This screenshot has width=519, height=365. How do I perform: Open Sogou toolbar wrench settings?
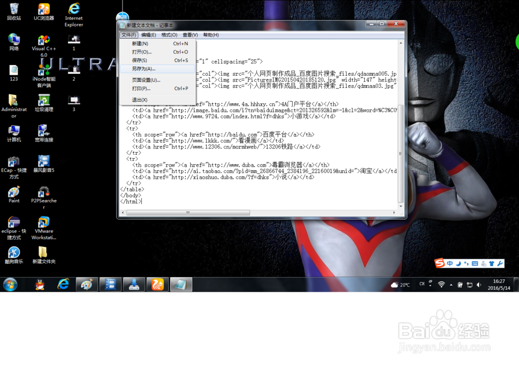[x=500, y=264]
